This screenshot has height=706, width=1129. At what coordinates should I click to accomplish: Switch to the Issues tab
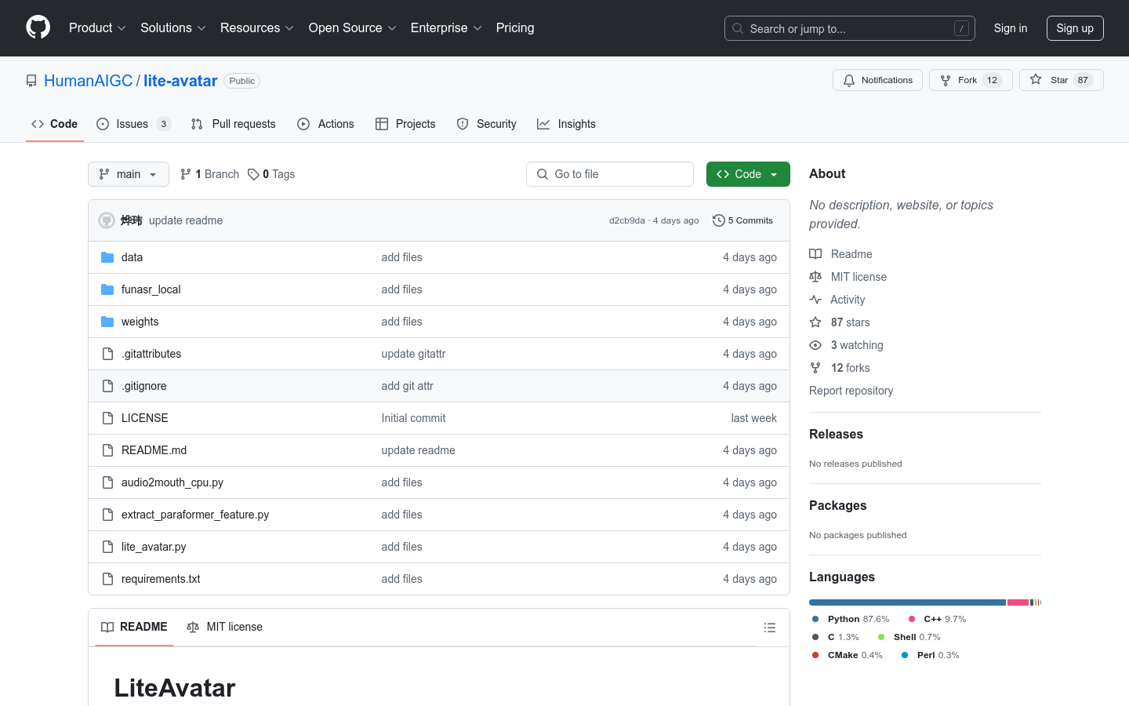click(133, 124)
